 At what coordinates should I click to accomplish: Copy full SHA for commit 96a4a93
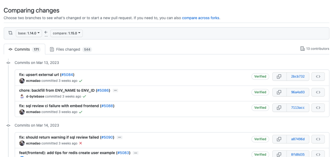279,92
